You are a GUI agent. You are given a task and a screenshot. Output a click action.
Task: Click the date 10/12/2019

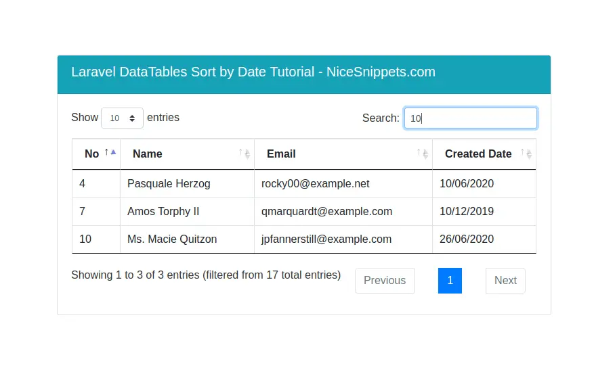467,212
